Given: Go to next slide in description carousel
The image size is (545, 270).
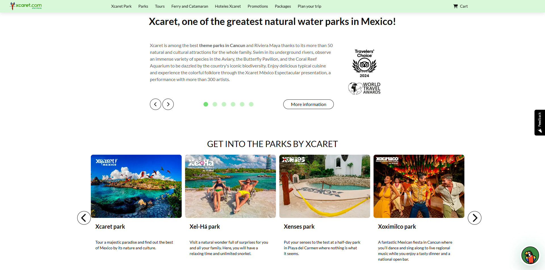Looking at the screenshot, I should [x=168, y=104].
